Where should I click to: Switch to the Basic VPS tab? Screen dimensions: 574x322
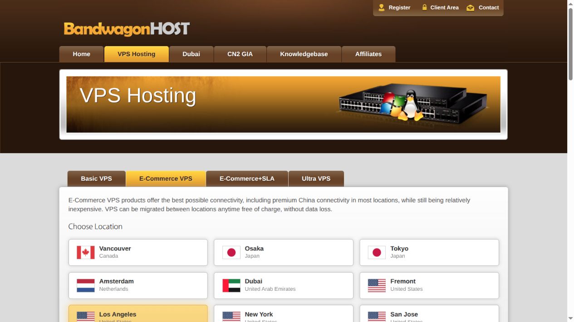click(96, 178)
